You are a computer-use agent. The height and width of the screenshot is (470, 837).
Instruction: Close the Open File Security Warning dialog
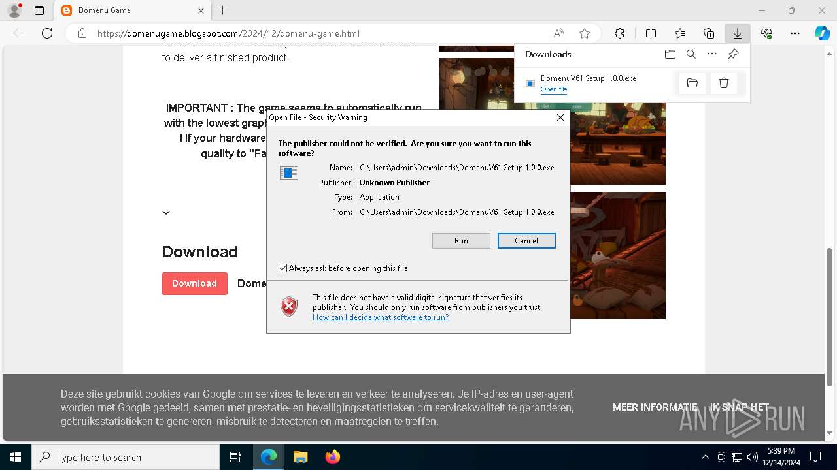pyautogui.click(x=560, y=117)
